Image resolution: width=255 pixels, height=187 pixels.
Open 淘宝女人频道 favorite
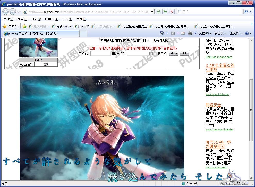coord(215,26)
